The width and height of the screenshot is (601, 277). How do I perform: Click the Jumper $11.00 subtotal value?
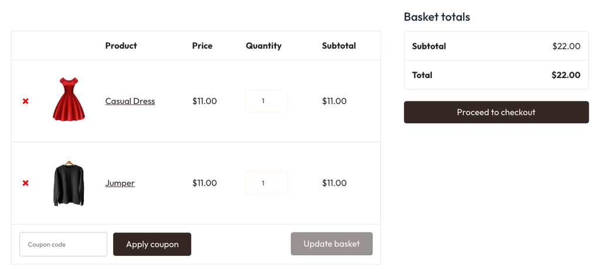click(x=334, y=183)
